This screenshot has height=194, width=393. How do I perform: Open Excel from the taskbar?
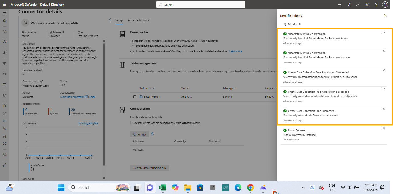[x=163, y=187]
